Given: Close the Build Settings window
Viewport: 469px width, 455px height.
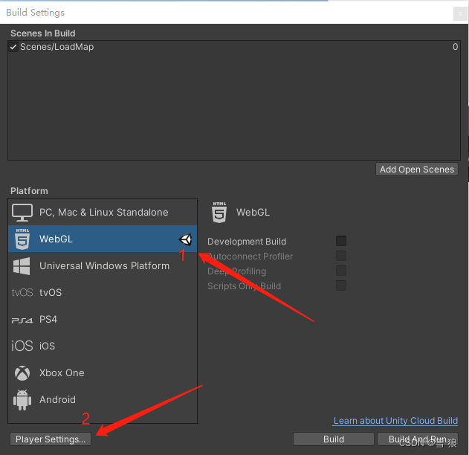Looking at the screenshot, I should (x=460, y=13).
